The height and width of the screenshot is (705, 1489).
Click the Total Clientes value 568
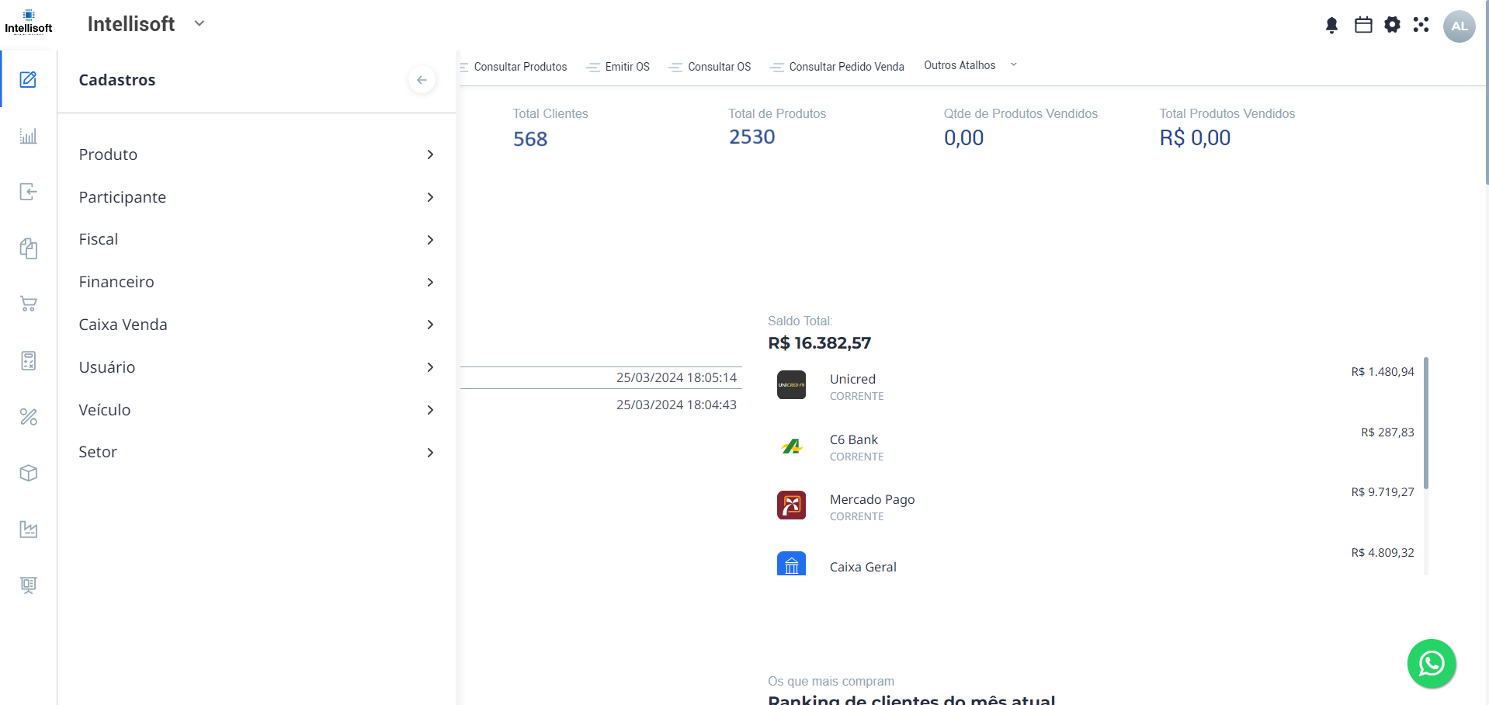(x=530, y=139)
